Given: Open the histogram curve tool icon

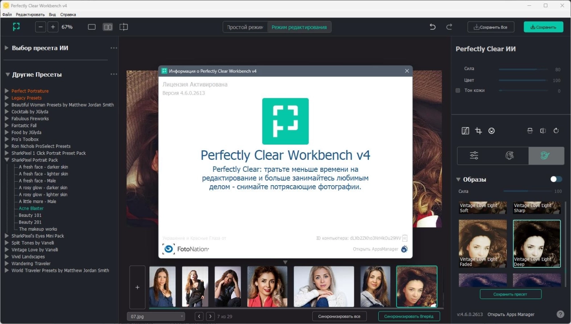Looking at the screenshot, I should 465,131.
